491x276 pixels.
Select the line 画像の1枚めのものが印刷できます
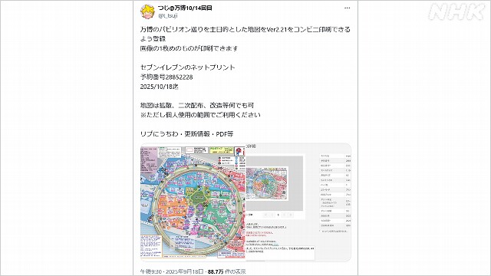coord(189,48)
